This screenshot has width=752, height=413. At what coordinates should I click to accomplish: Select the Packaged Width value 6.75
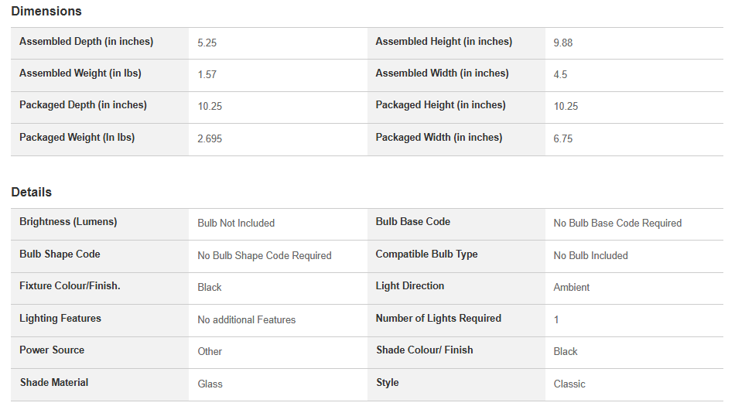563,138
